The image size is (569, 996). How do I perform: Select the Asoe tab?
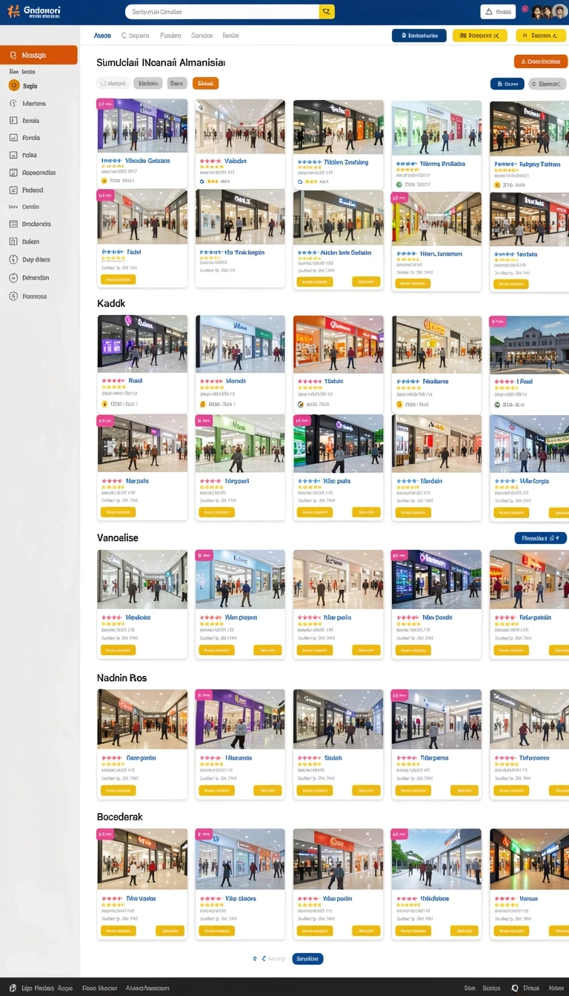click(103, 36)
